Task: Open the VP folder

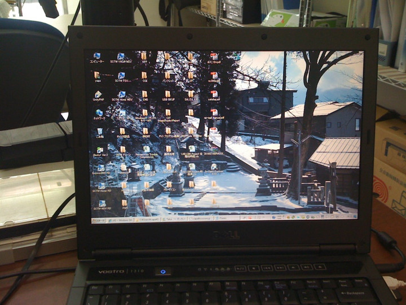Action: coord(191,77)
